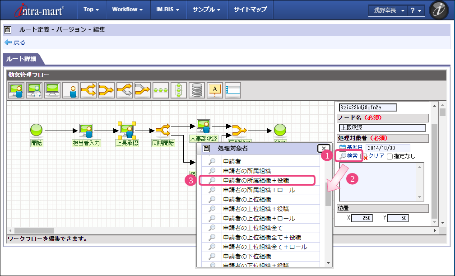The height and width of the screenshot is (276, 455).
Task: Open the ? help dropdown
Action: click(x=416, y=10)
